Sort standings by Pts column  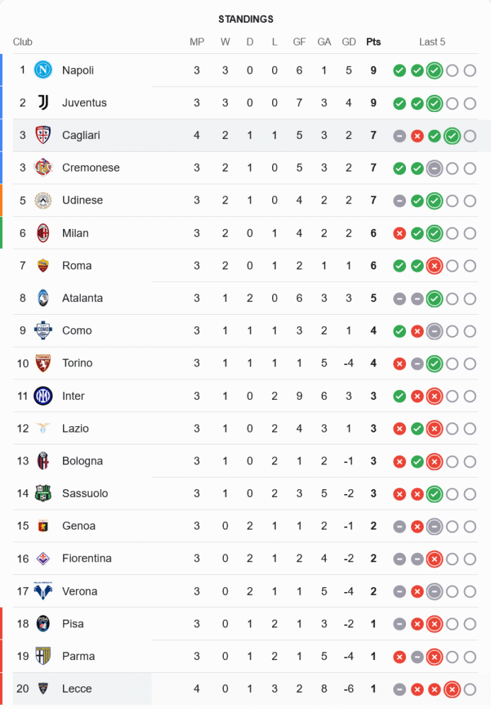point(373,42)
